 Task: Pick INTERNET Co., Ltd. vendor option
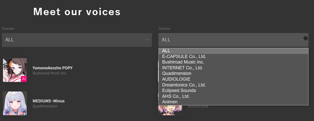pyautogui.click(x=182, y=68)
